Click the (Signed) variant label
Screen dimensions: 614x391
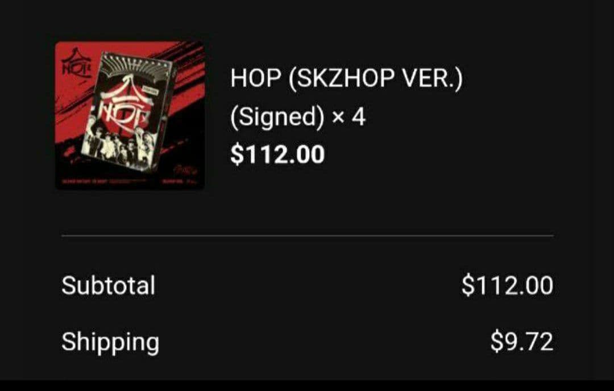(x=277, y=116)
